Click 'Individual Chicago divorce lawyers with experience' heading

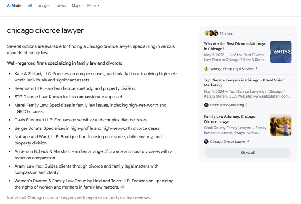pos(79,198)
